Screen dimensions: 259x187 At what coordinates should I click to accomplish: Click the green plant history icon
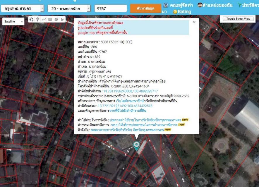(239, 5)
